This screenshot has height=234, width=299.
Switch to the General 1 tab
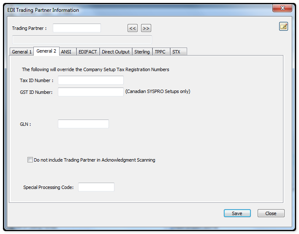(22, 52)
